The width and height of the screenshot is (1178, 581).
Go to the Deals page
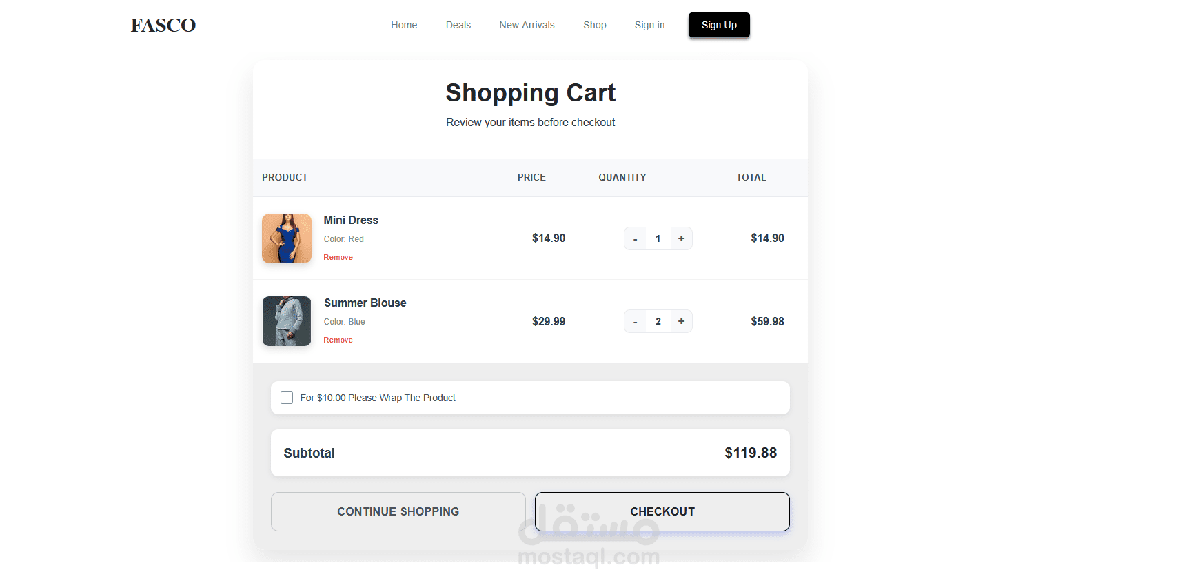tap(458, 26)
